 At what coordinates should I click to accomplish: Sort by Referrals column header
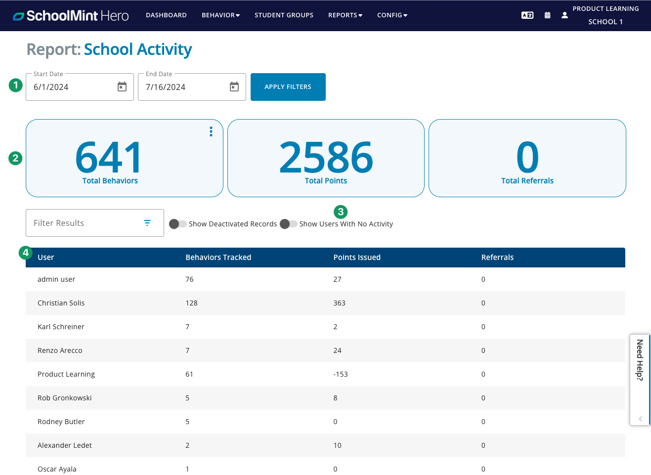(x=497, y=258)
